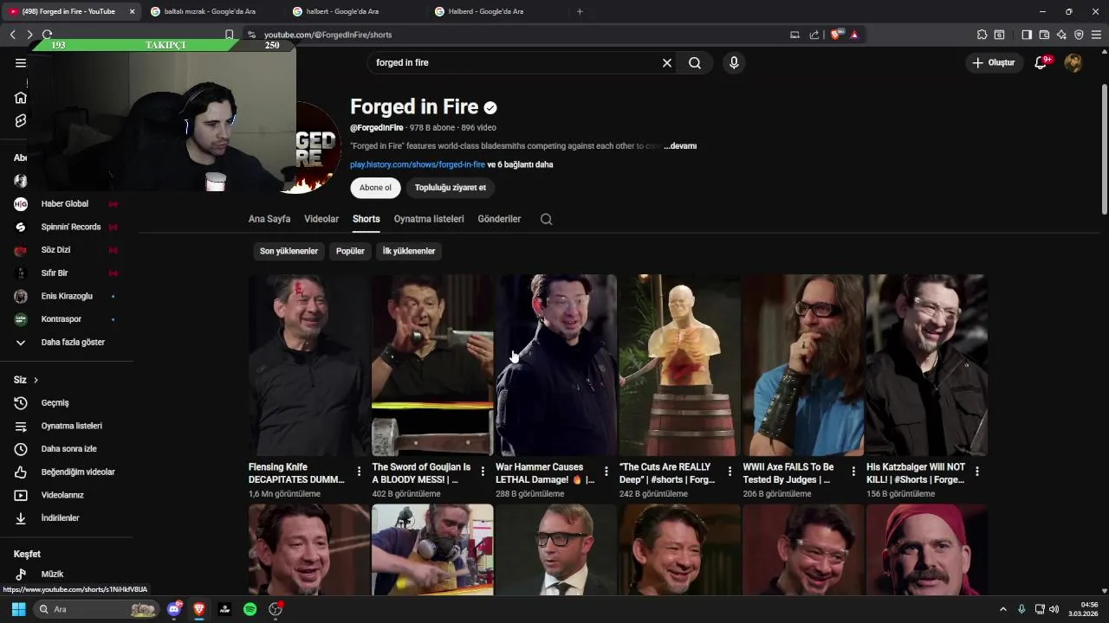Select the Shorts channel tab
The image size is (1109, 623).
click(366, 219)
